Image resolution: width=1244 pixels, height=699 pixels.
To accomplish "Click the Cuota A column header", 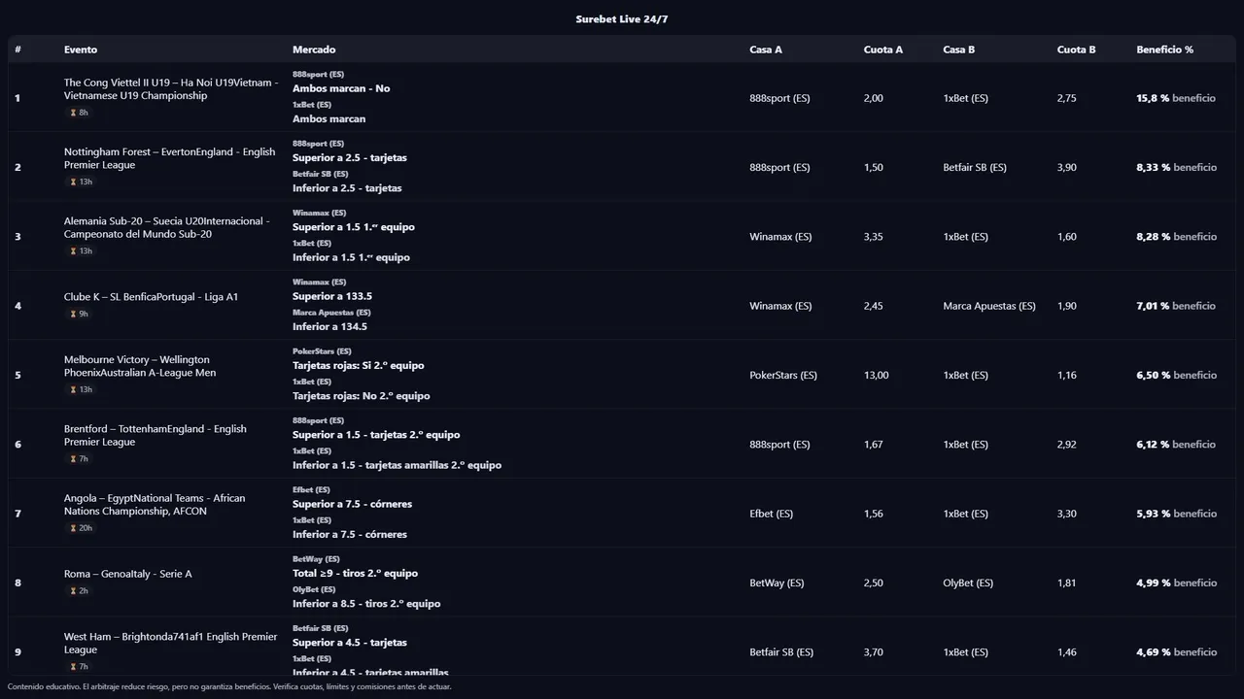I will [x=882, y=50].
